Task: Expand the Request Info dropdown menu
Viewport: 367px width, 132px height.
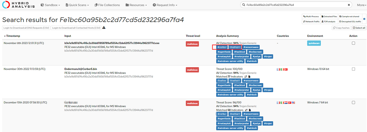Action: tap(165, 5)
